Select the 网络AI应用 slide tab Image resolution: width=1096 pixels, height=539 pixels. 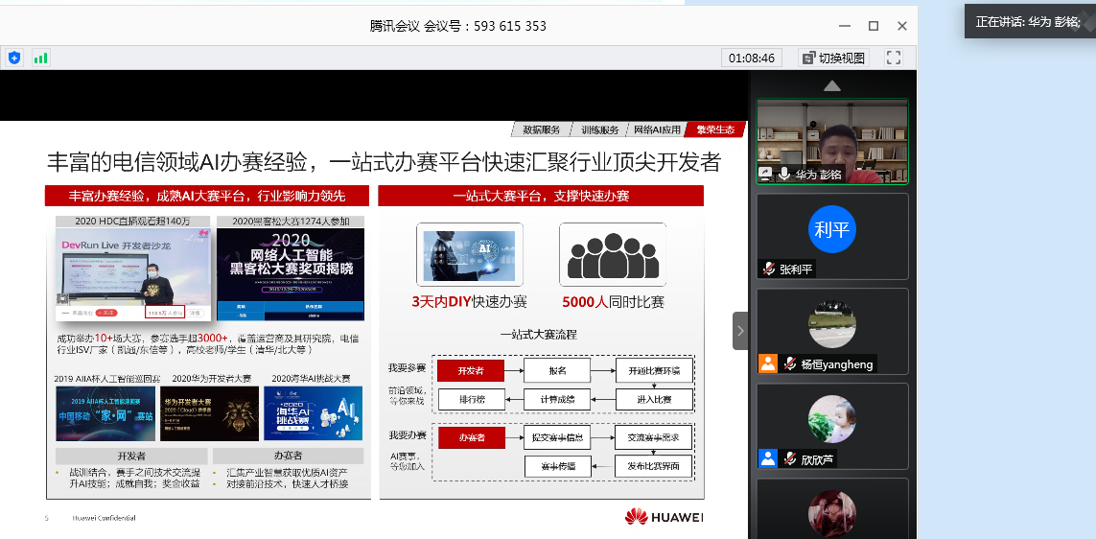point(657,129)
